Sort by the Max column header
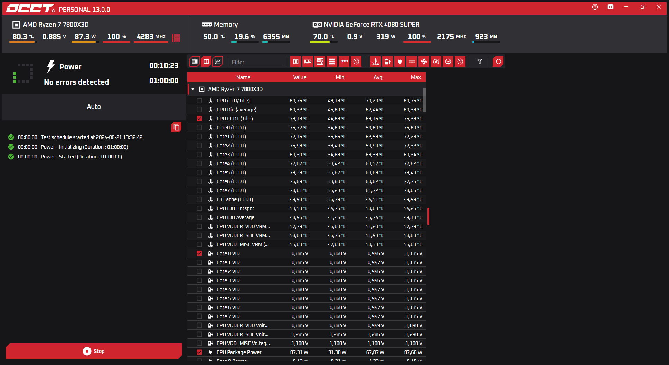 pos(416,77)
